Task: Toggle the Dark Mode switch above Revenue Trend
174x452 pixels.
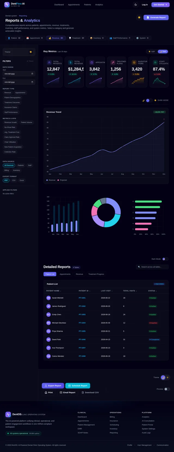Action: click(149, 100)
